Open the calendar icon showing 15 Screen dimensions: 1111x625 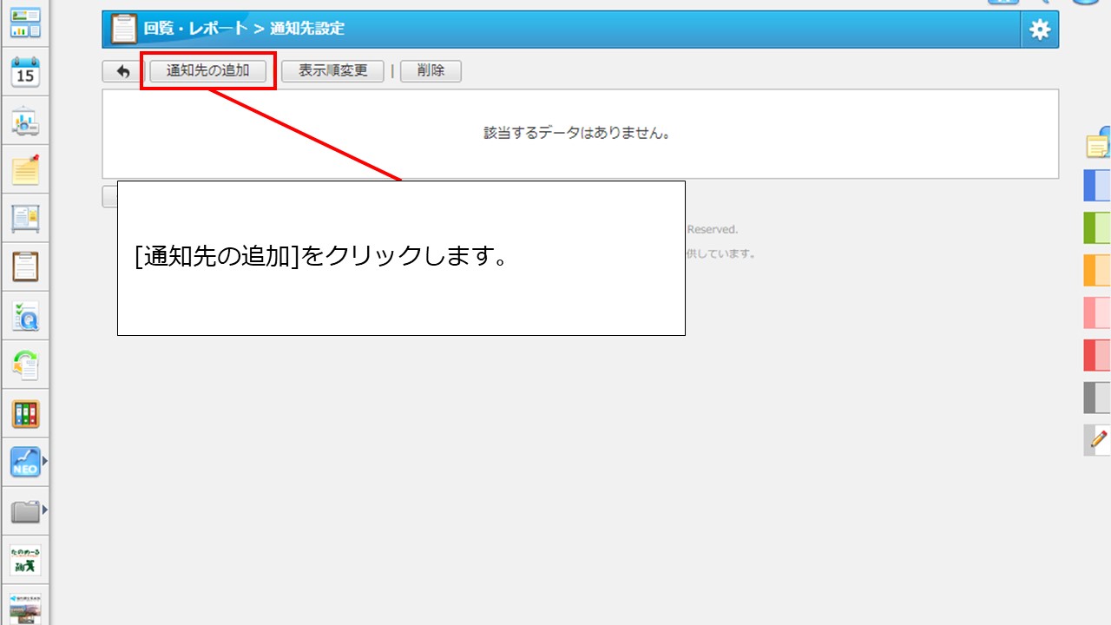(25, 72)
